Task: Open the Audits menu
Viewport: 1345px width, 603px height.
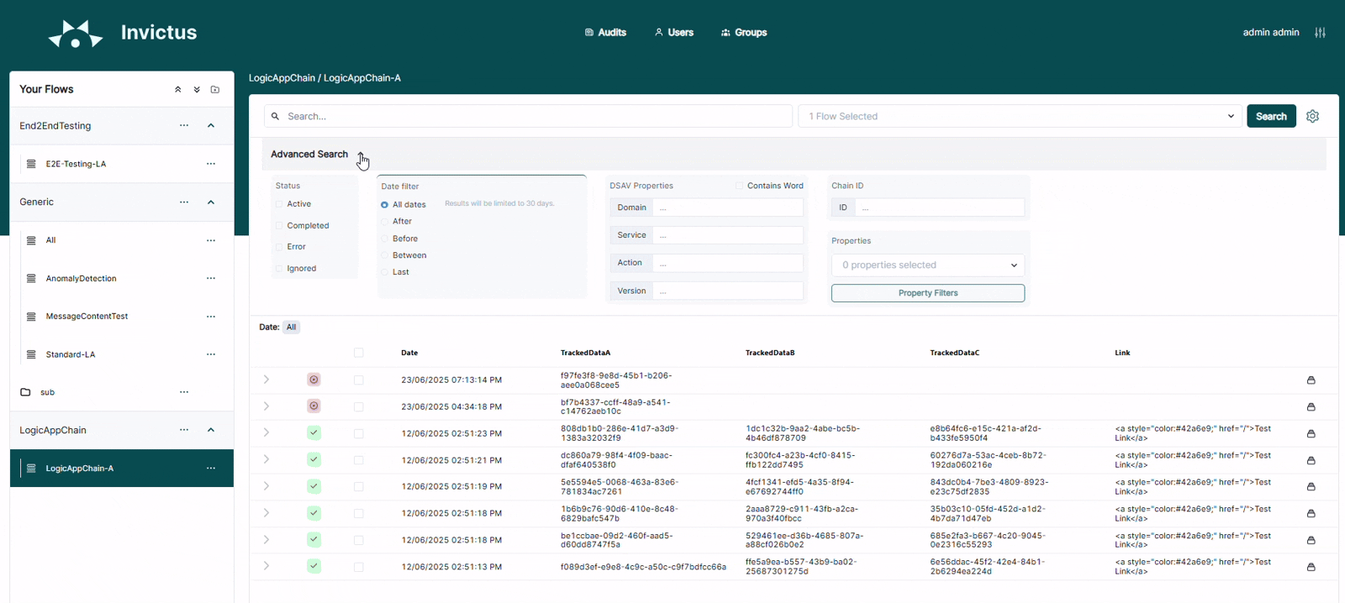Action: pos(605,33)
